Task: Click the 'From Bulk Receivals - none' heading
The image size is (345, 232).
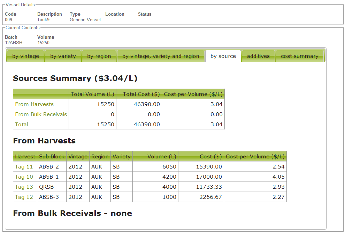Action: pyautogui.click(x=72, y=213)
